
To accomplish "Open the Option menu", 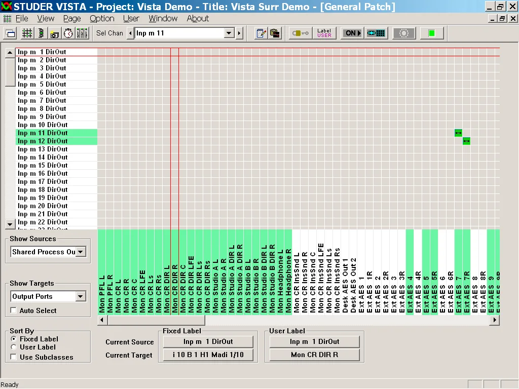I will pyautogui.click(x=102, y=19).
